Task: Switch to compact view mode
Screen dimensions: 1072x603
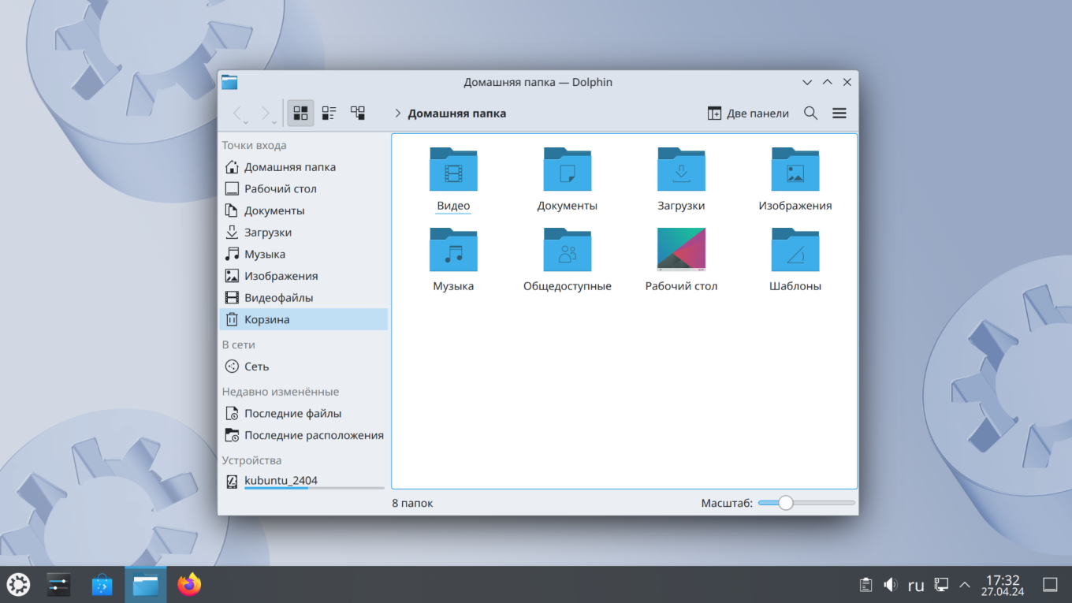Action: (329, 113)
